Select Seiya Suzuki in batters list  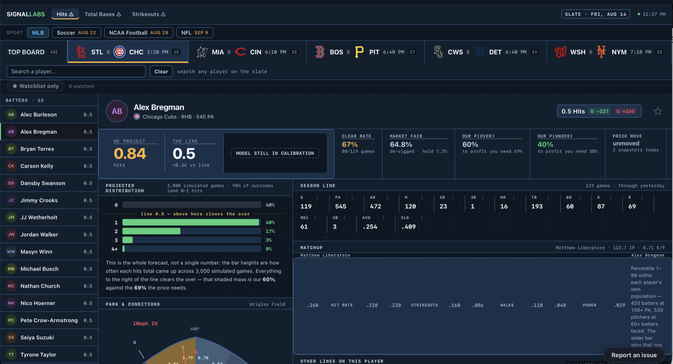pyautogui.click(x=49, y=337)
